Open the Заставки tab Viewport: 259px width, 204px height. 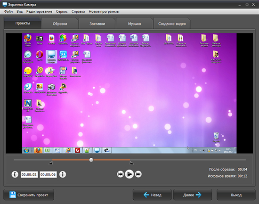pos(97,24)
